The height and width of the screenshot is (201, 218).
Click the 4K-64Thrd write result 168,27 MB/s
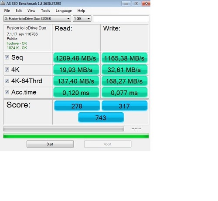pyautogui.click(x=124, y=81)
